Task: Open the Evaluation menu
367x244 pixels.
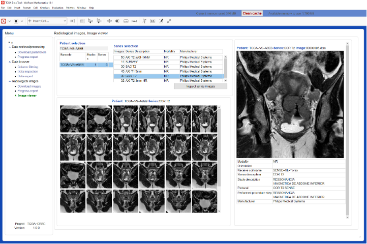Action: pos(57,8)
